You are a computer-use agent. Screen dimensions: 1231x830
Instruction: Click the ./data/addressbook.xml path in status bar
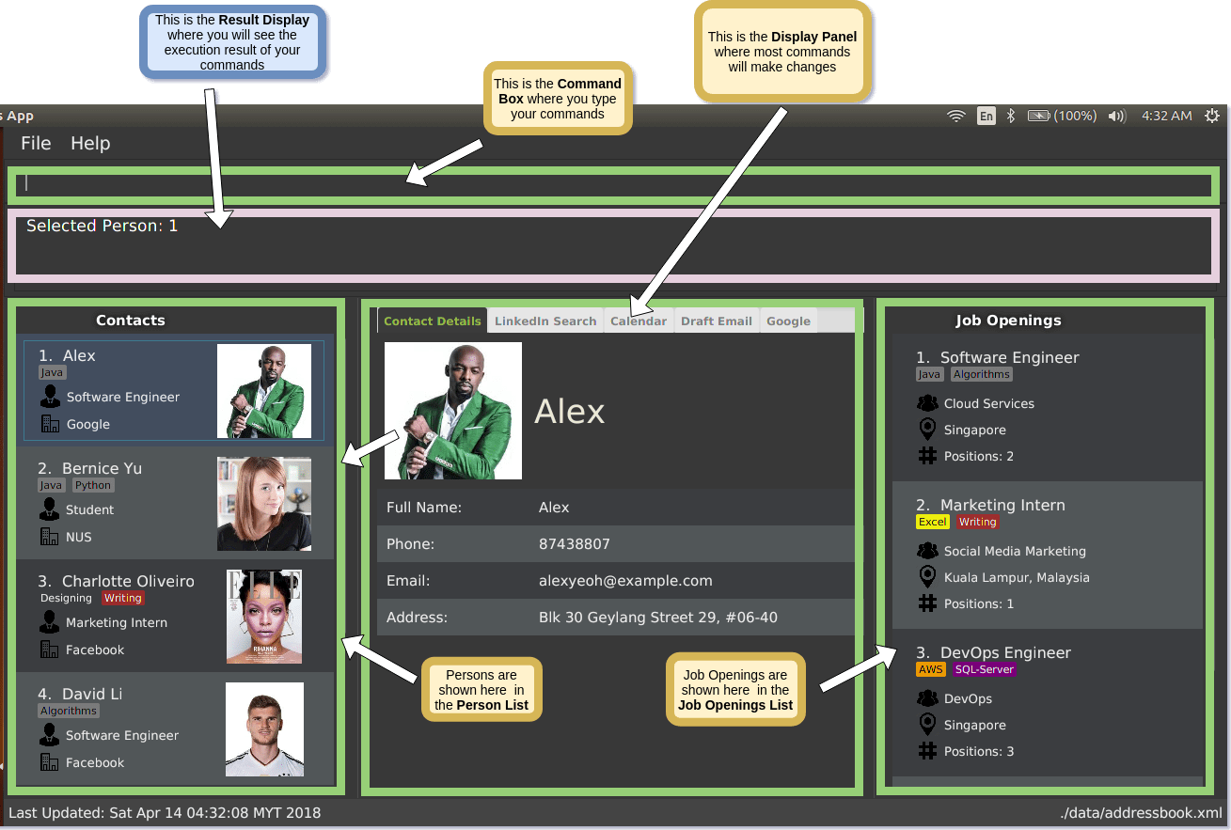[x=1141, y=812]
